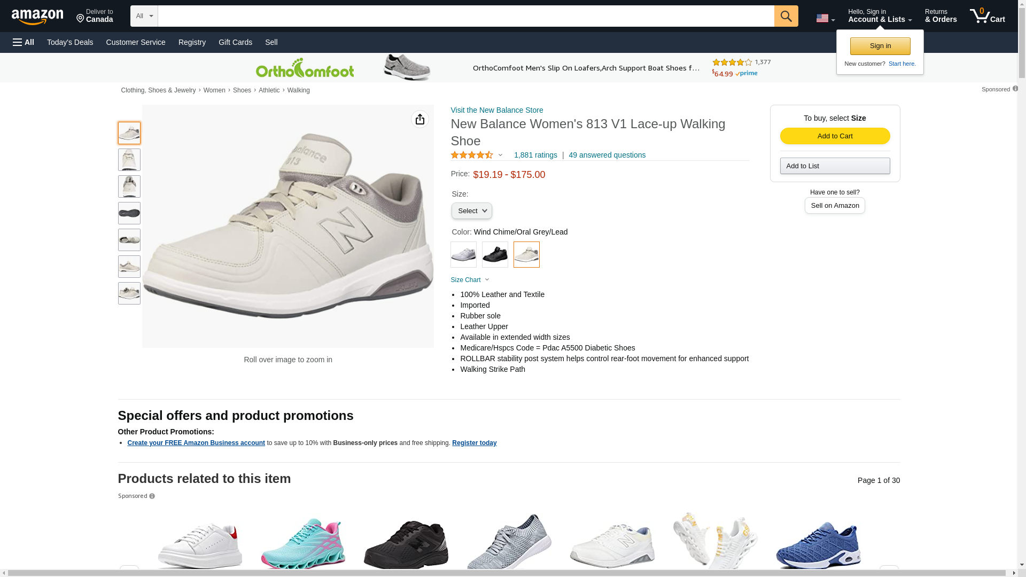
Task: Click the Add to Cart button
Action: point(835,136)
